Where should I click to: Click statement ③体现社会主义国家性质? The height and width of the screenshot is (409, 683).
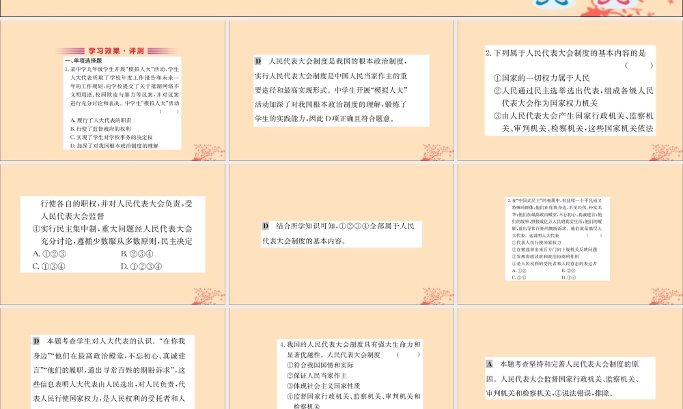pos(324,386)
